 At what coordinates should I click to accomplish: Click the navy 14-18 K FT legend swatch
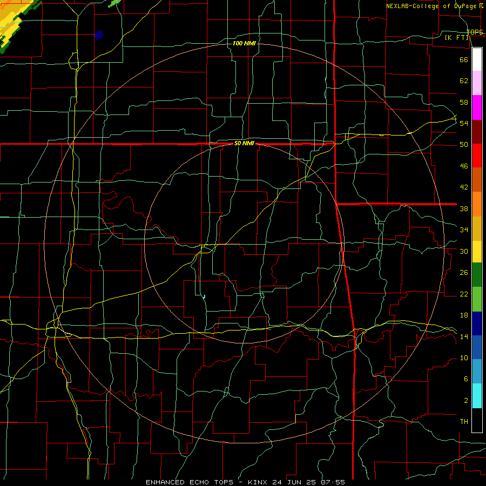(477, 323)
